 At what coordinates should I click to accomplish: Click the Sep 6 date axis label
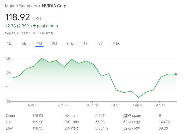tap(137, 105)
